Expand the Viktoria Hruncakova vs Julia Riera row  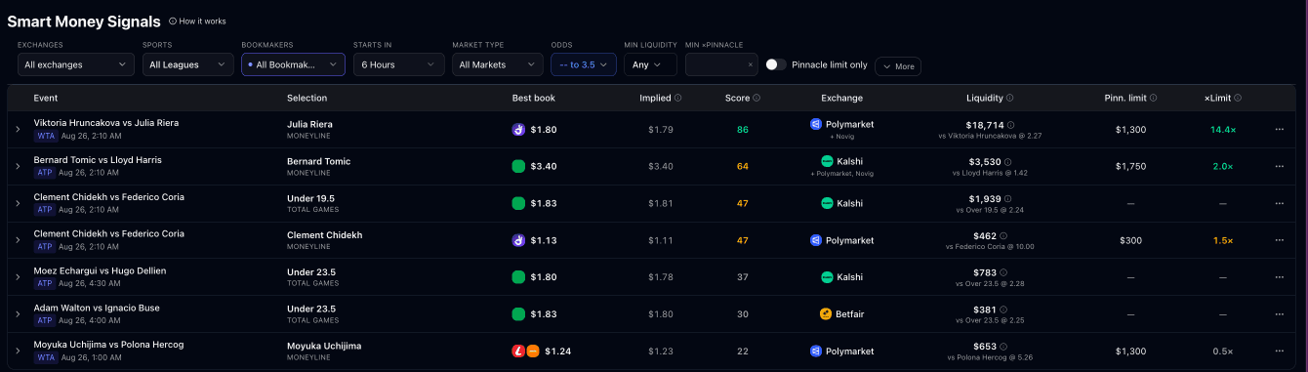18,129
